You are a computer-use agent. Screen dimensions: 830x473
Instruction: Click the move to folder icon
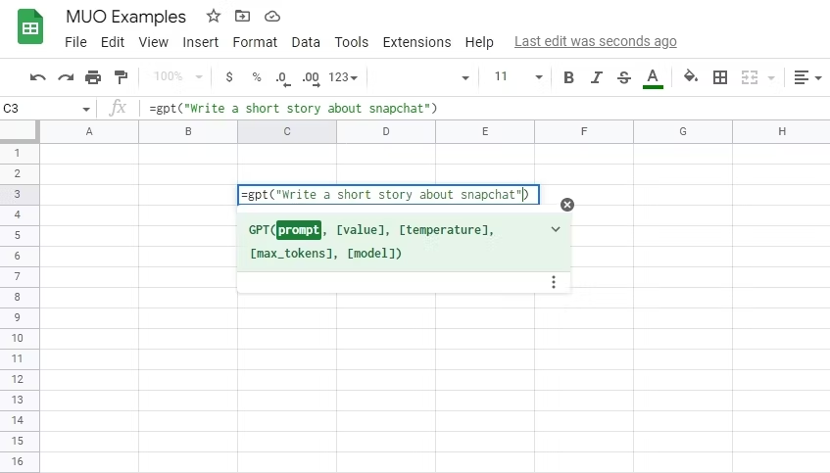pyautogui.click(x=243, y=17)
